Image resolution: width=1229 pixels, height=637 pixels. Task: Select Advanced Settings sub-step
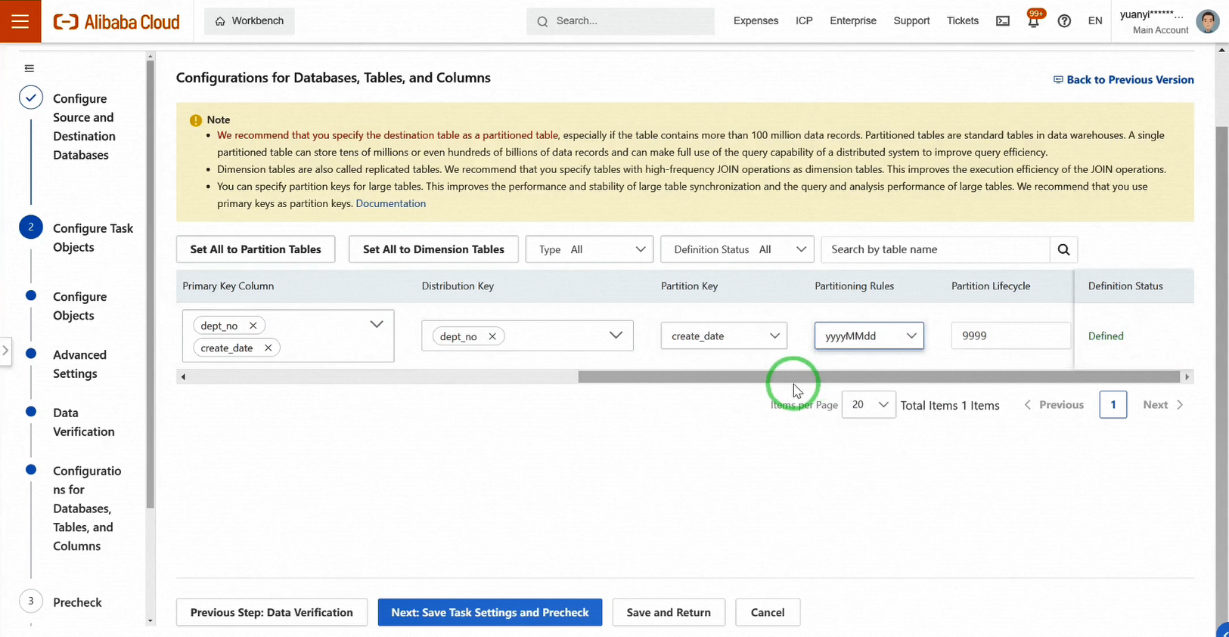pyautogui.click(x=79, y=364)
